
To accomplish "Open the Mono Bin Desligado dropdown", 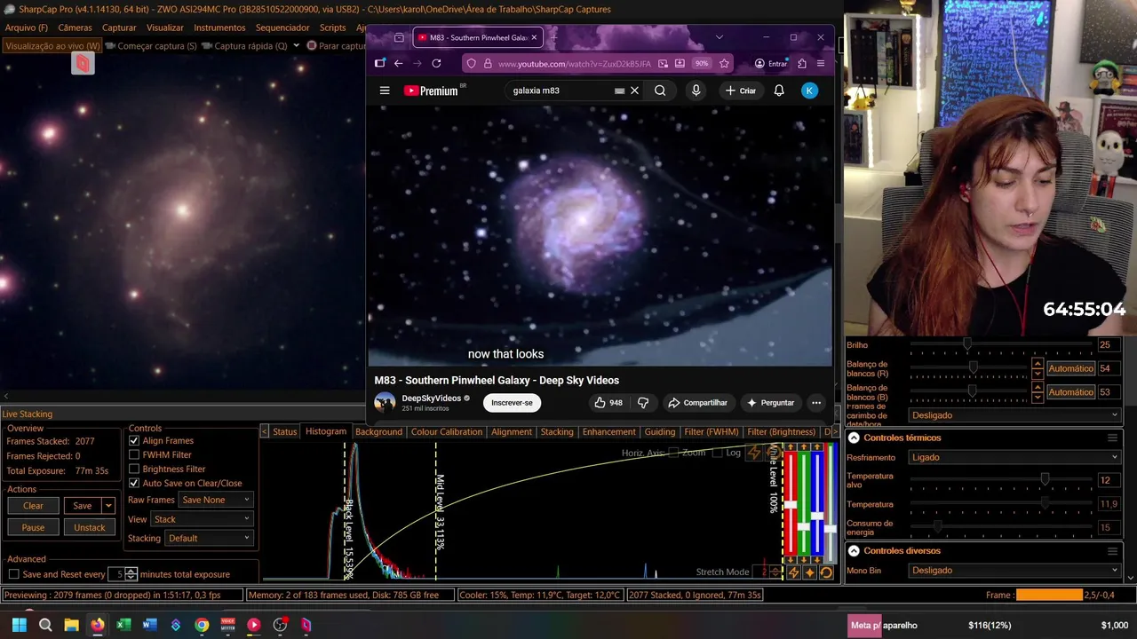I will click(1014, 571).
